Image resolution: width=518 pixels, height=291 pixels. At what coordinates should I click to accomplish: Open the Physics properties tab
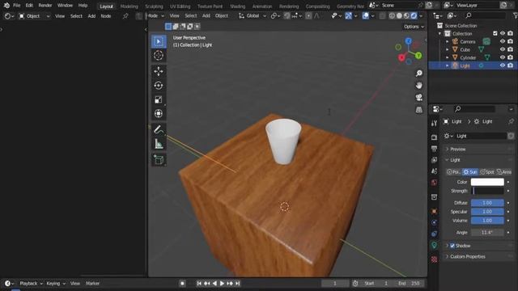(x=434, y=223)
